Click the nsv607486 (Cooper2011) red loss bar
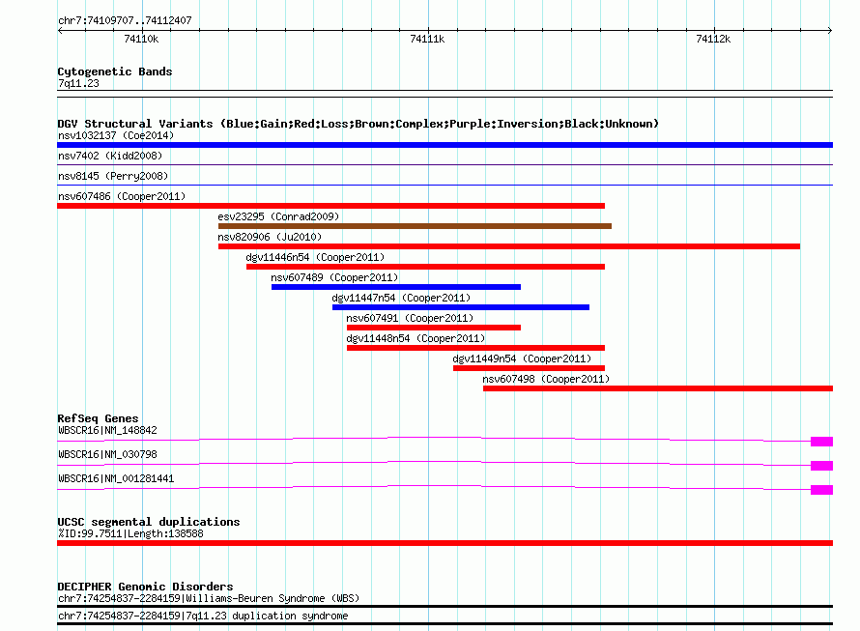Viewport: 860px width, 631px height. coord(330,206)
